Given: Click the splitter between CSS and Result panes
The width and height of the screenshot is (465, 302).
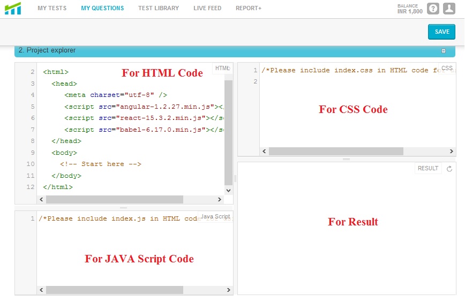Looking at the screenshot, I should tap(347, 160).
